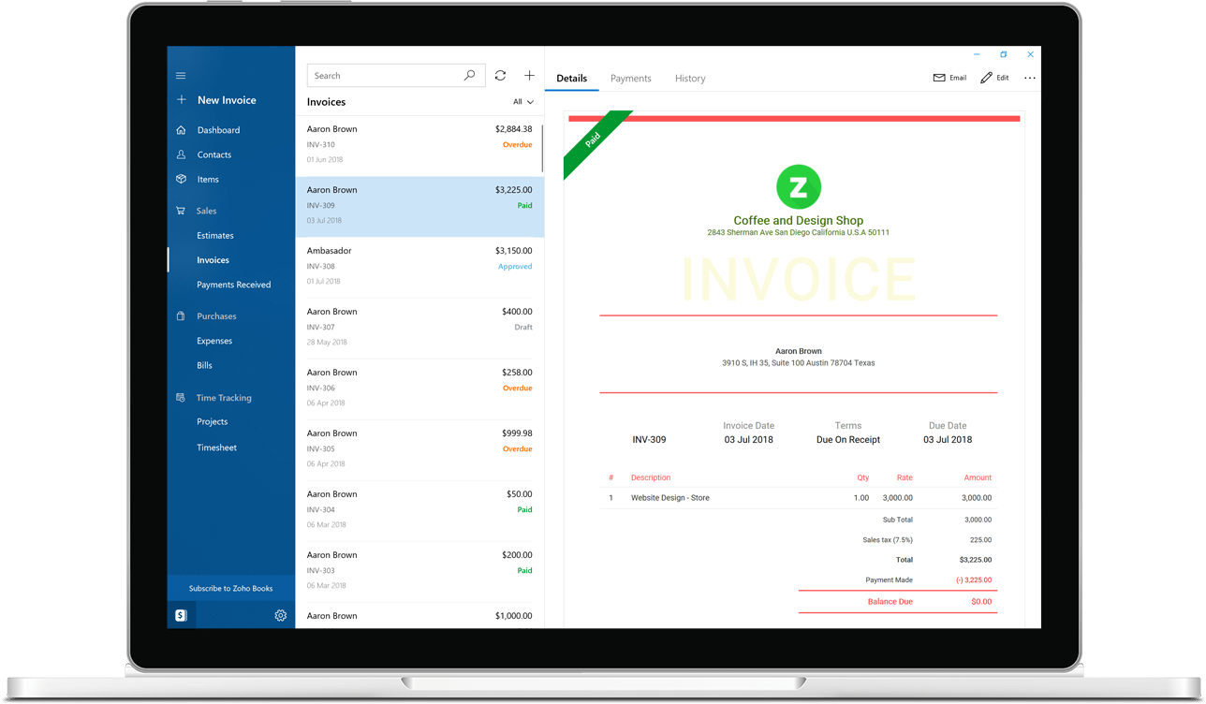
Task: Click the Contacts sidebar icon
Action: click(x=180, y=154)
